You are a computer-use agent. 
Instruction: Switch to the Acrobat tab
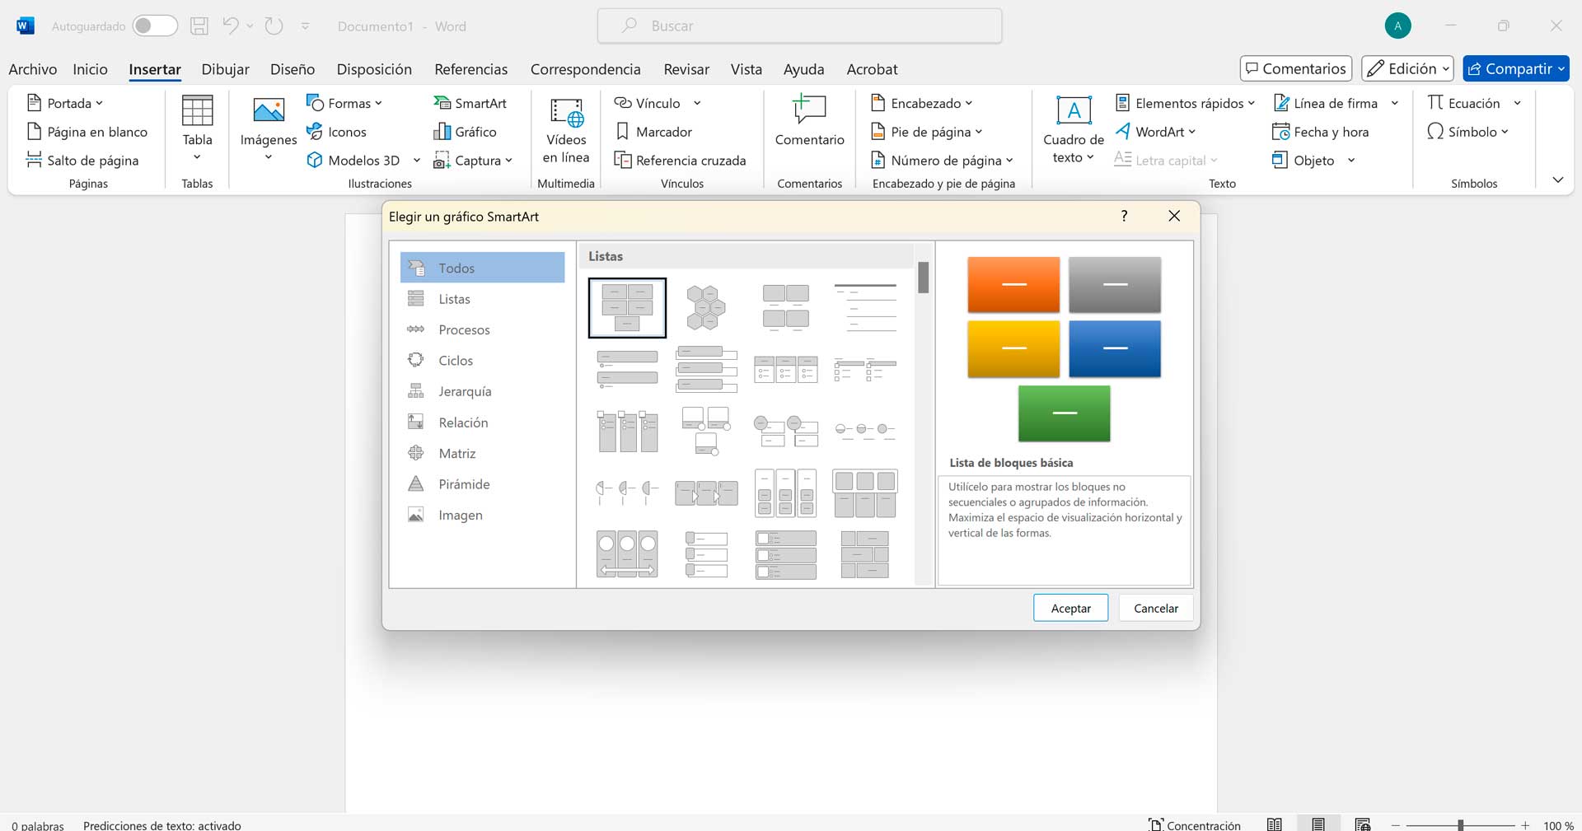tap(872, 69)
